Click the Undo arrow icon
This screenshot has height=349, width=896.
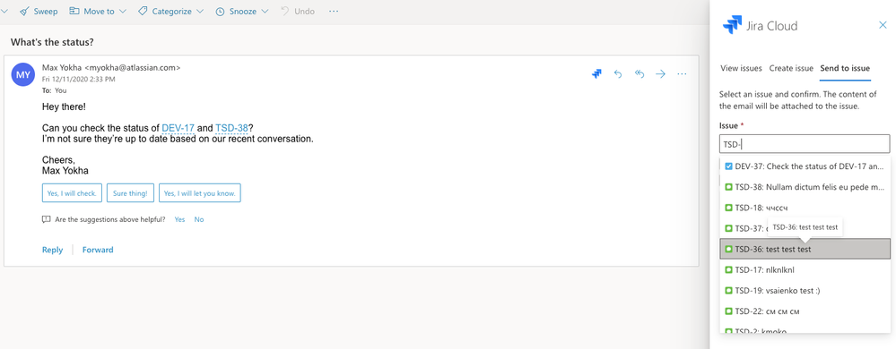click(285, 12)
